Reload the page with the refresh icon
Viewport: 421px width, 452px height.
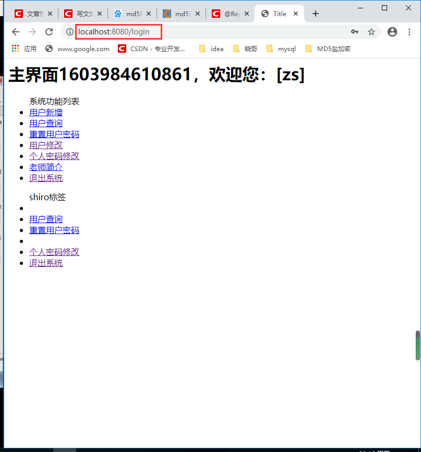(49, 32)
